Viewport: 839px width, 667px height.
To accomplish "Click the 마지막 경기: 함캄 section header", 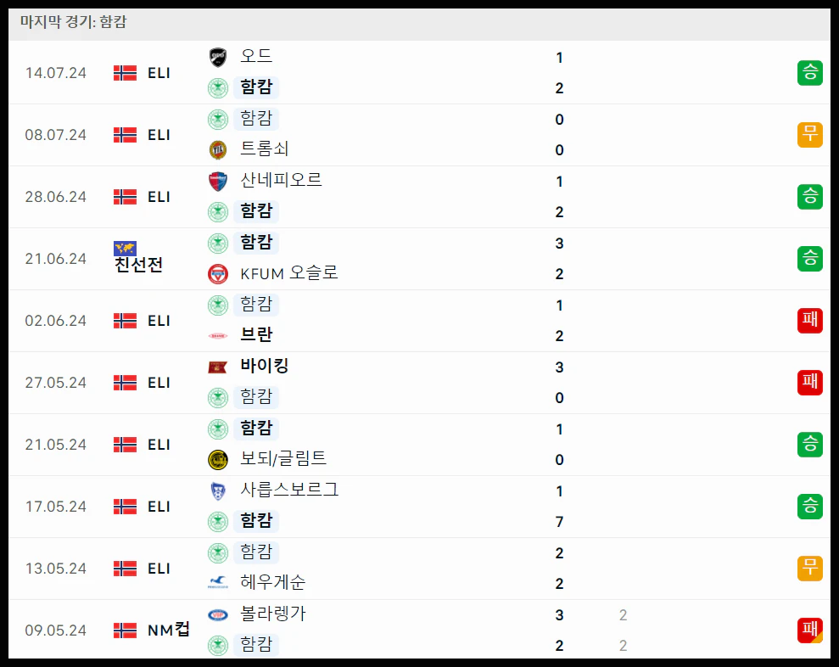I will coord(73,22).
